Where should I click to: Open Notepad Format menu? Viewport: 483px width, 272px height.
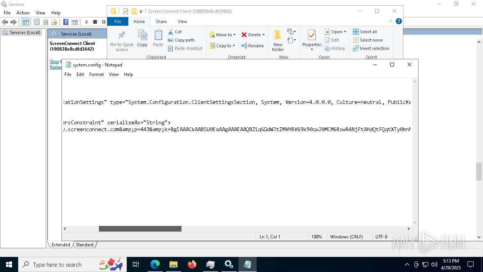pos(97,74)
